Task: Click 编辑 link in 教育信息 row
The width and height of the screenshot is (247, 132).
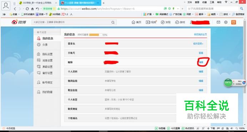Action: tap(201, 81)
